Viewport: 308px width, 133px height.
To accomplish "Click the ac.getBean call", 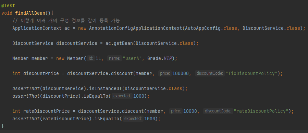I will (x=120, y=43).
